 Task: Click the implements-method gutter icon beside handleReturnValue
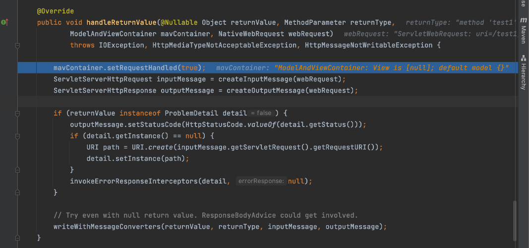[5, 22]
